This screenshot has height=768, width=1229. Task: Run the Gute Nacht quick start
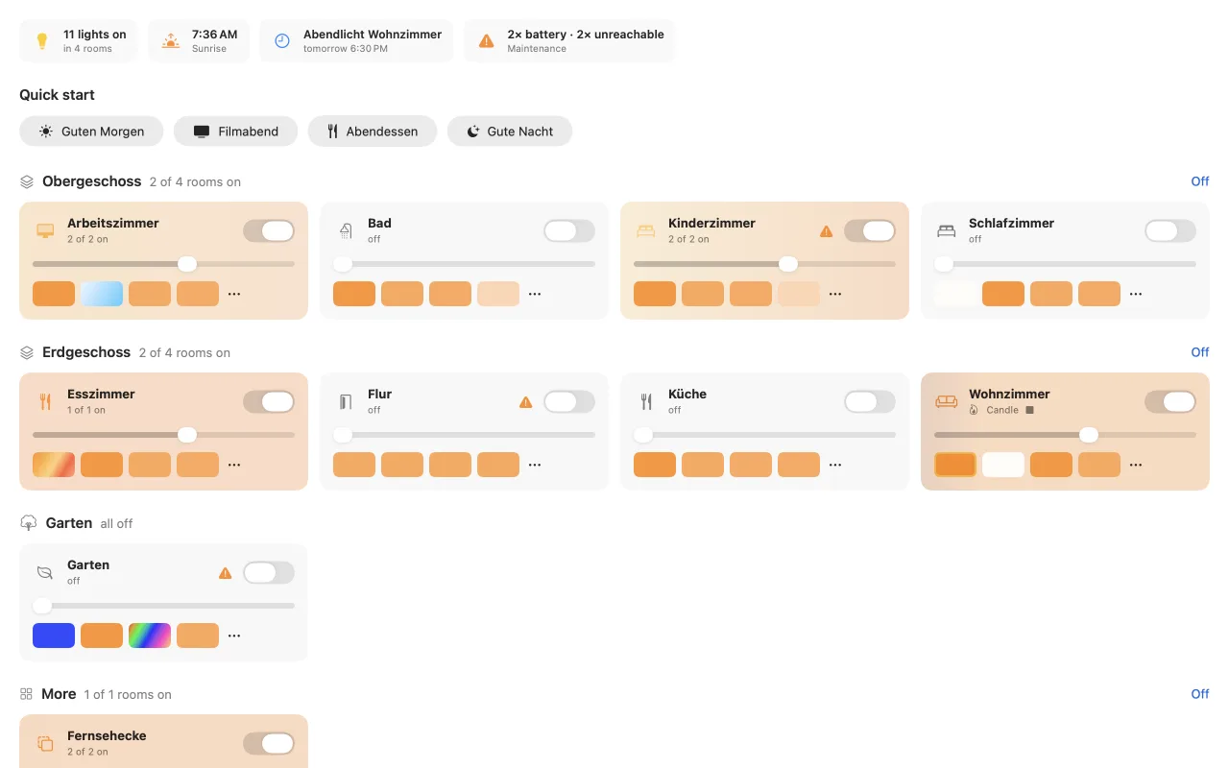pos(510,132)
